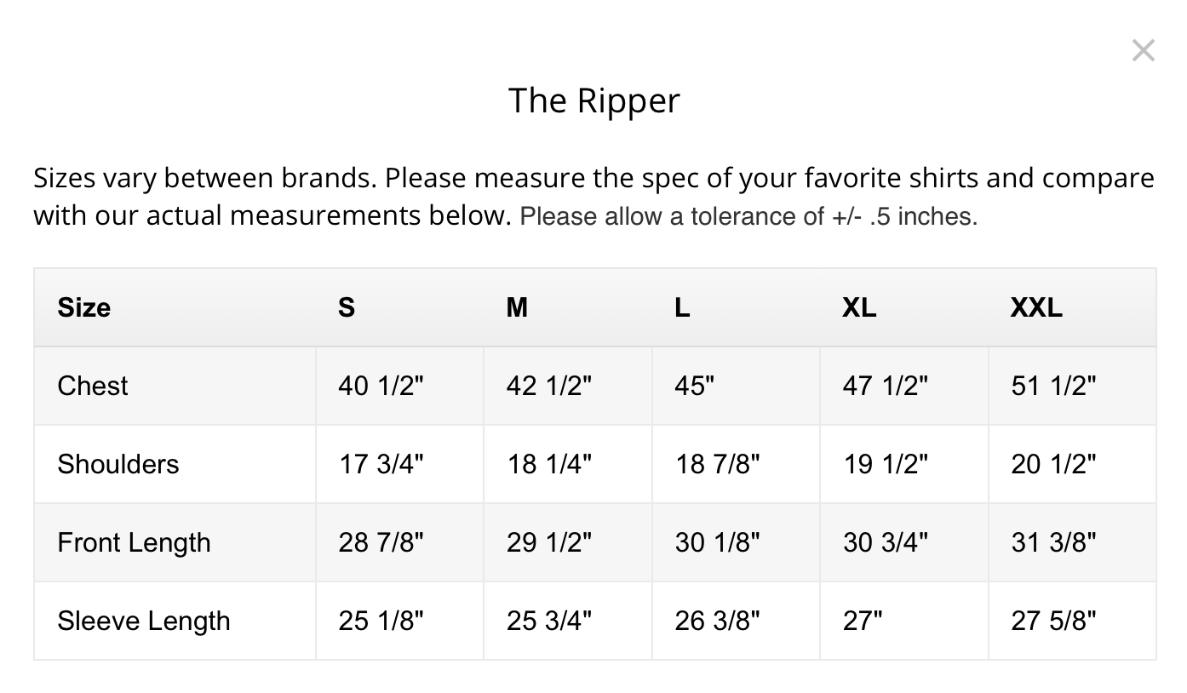Select the L size column header
This screenshot has width=1187, height=693.
682,307
